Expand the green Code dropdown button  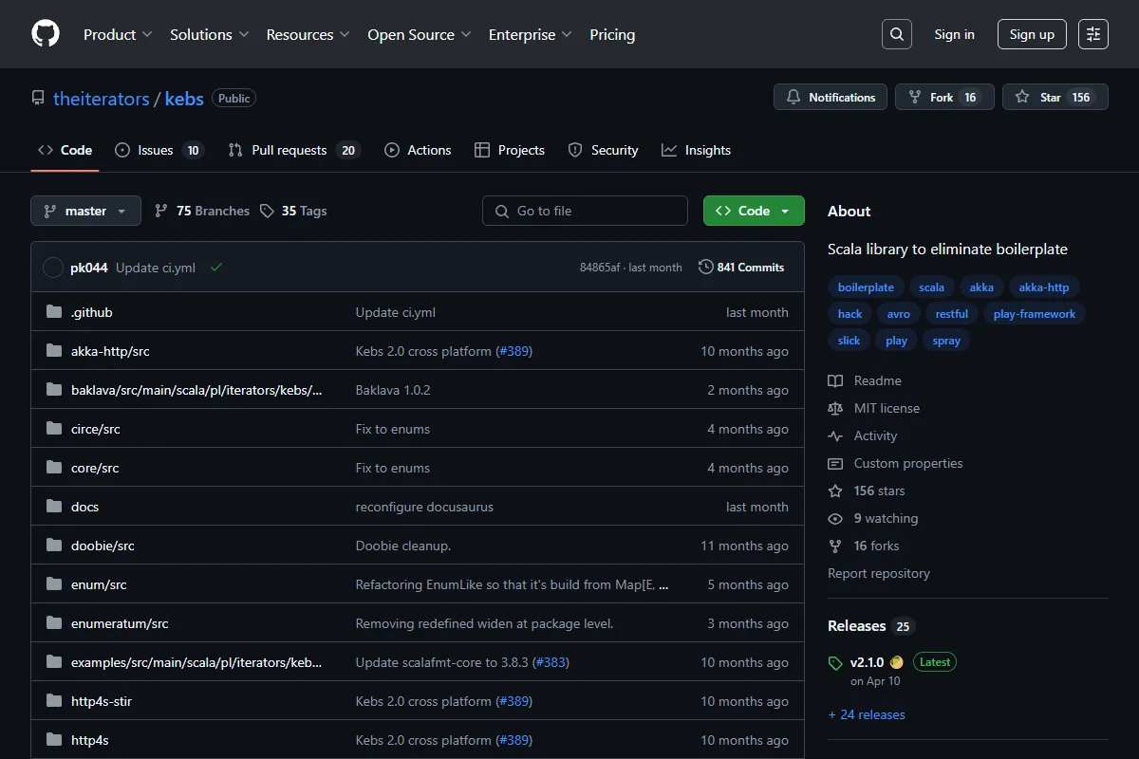[x=754, y=211]
